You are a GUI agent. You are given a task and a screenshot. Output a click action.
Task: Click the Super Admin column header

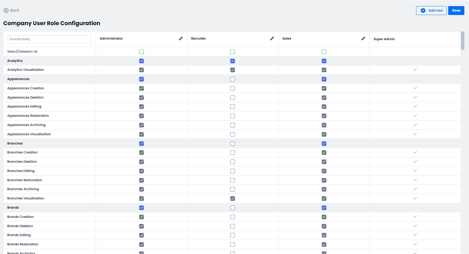coord(384,39)
